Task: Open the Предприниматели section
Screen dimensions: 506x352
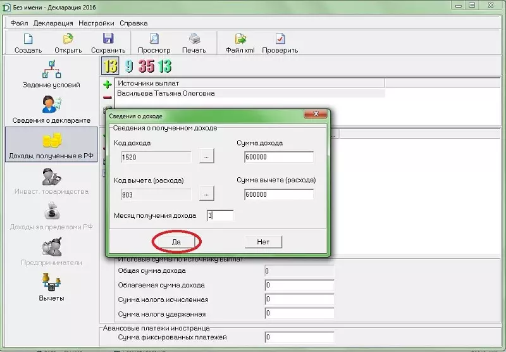Action: pyautogui.click(x=51, y=251)
